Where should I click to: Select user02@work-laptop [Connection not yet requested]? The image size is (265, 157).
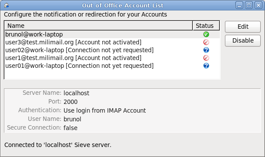click(112, 50)
